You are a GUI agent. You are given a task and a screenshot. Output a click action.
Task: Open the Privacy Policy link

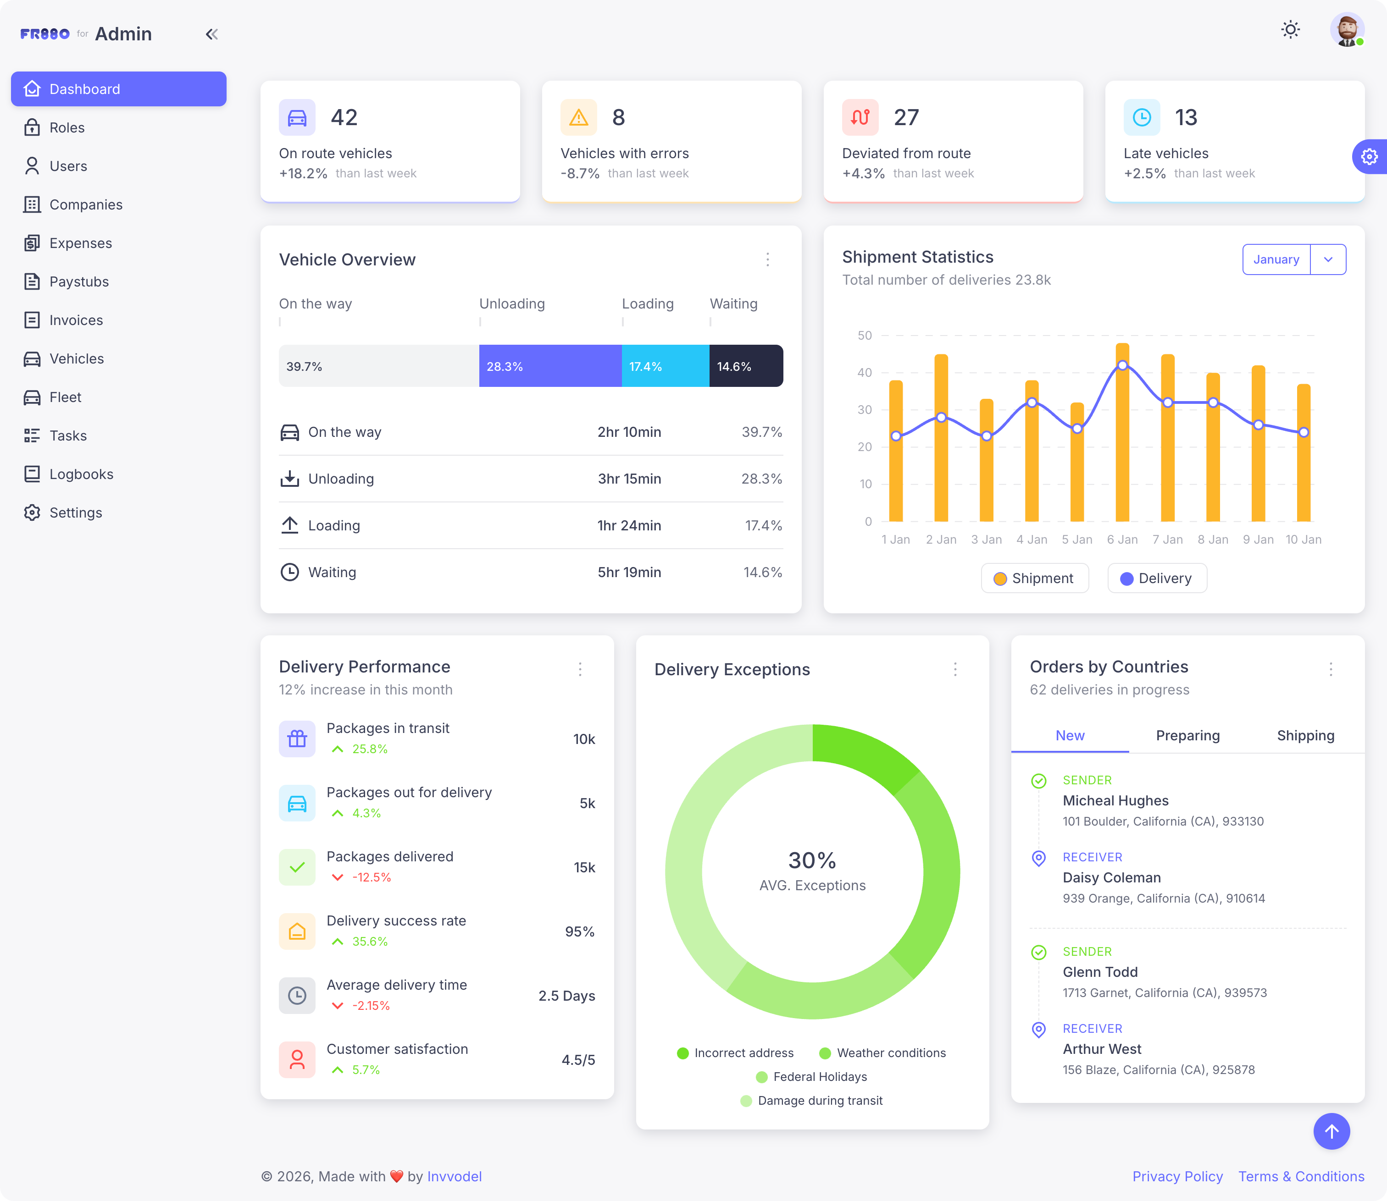[1177, 1176]
